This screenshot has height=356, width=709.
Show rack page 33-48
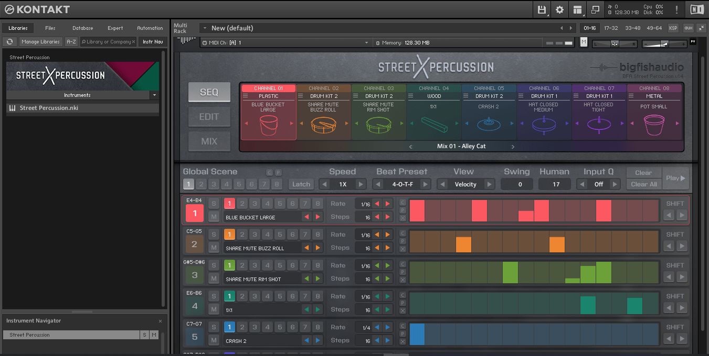(633, 28)
